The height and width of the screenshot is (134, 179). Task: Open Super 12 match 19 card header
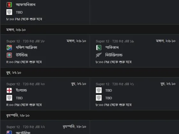(115, 41)
